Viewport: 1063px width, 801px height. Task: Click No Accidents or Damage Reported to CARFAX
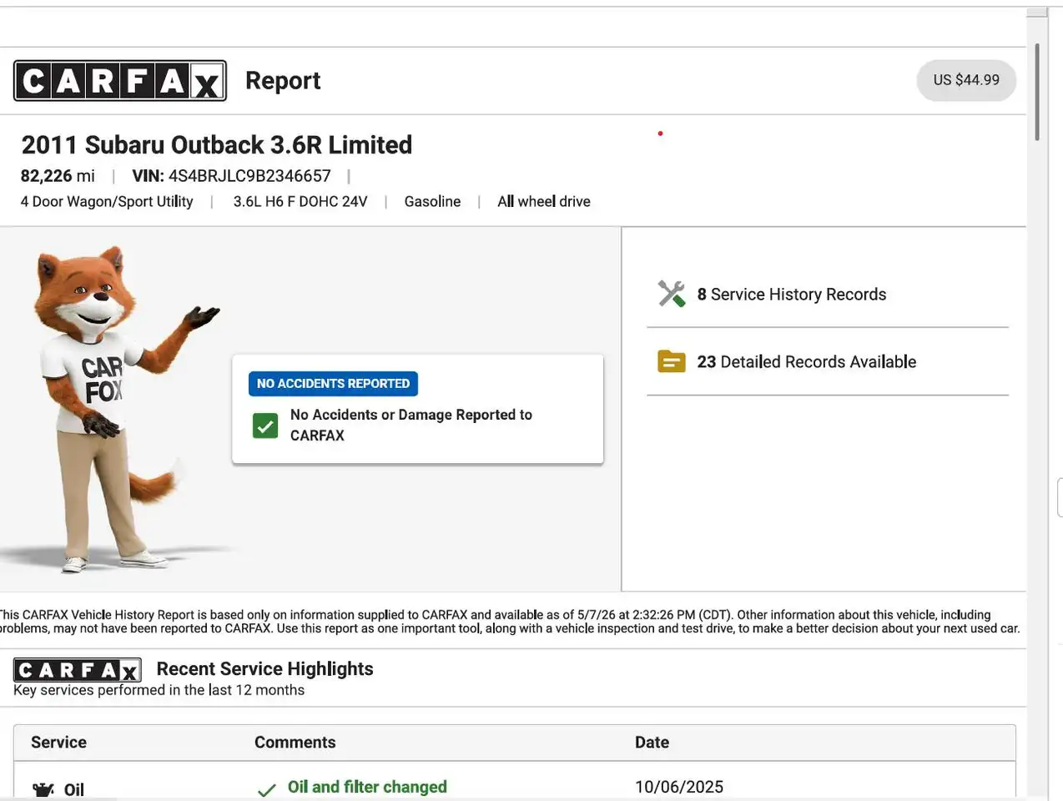tap(411, 425)
